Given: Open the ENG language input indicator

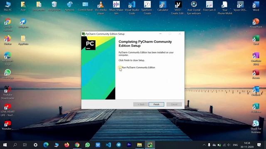Looking at the screenshot, I should click(x=235, y=145).
